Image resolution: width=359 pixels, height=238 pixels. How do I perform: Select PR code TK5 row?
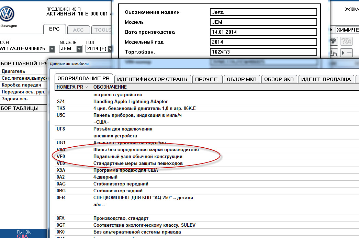207,108
